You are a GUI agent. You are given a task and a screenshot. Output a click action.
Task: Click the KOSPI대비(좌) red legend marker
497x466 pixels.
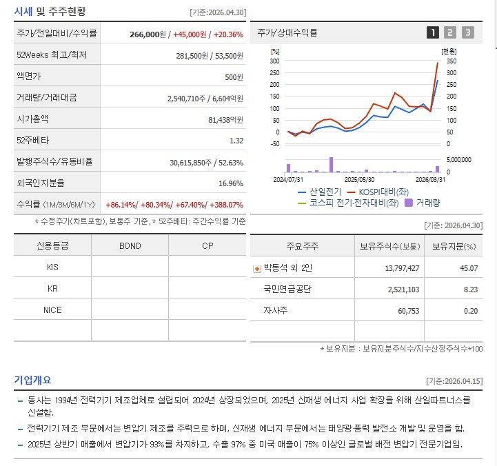point(351,192)
